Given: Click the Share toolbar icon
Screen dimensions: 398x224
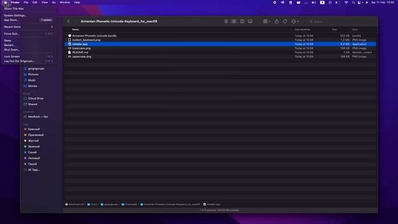Looking at the screenshot, I should pyautogui.click(x=277, y=22).
